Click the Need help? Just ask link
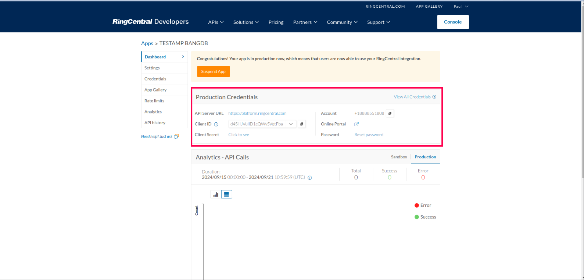The image size is (584, 280). pos(157,137)
